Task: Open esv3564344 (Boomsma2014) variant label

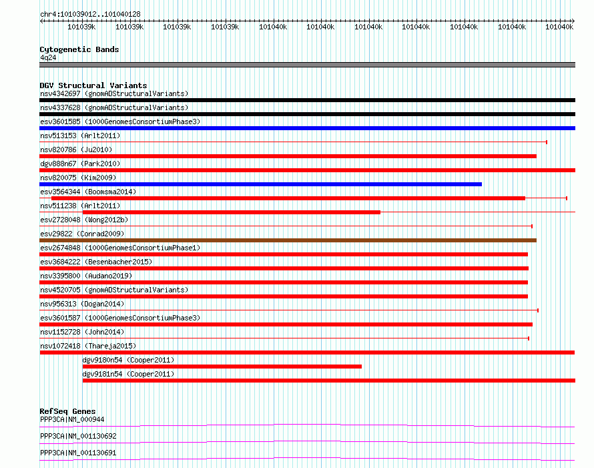Action: click(88, 192)
